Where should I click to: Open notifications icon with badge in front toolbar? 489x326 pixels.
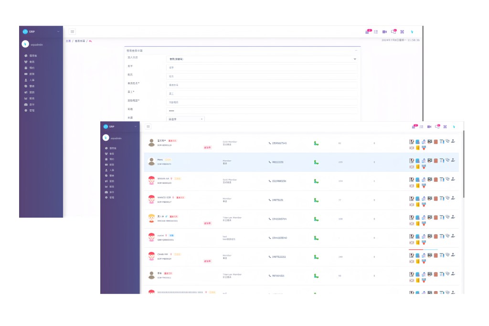pos(415,126)
